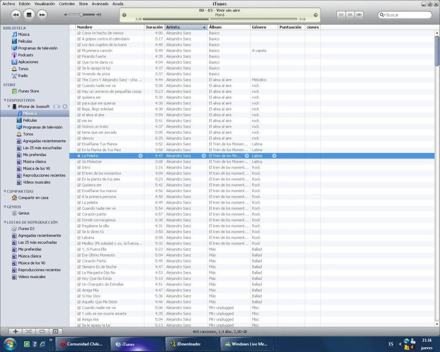The image size is (440, 352).
Task: Sort songs by Género column
Action: [x=264, y=27]
